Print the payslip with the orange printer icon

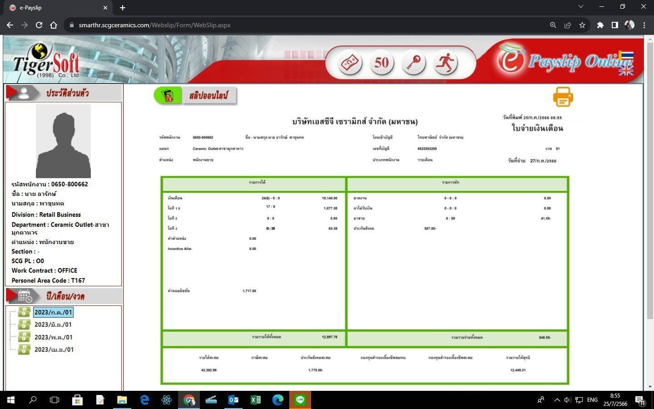point(563,97)
